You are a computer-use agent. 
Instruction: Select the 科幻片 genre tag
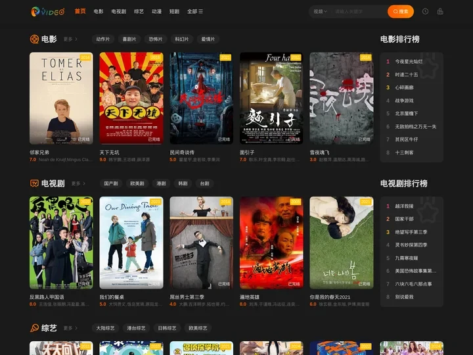point(181,39)
